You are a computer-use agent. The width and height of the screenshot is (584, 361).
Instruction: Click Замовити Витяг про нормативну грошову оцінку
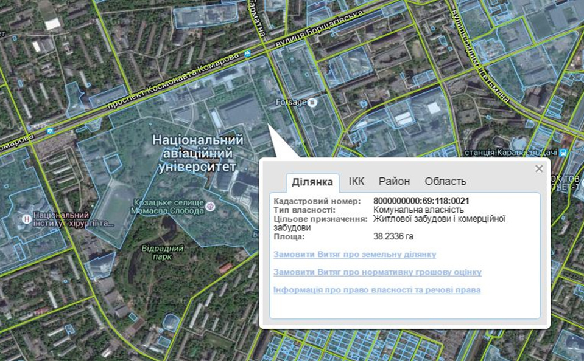tap(378, 272)
